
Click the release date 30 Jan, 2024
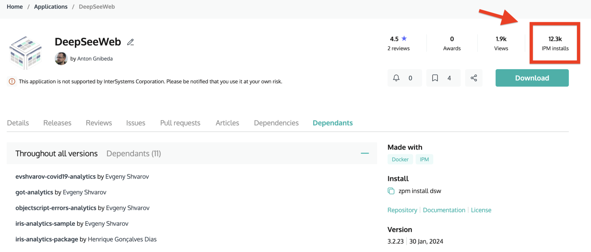click(426, 241)
